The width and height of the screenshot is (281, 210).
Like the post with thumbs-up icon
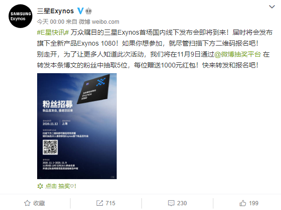(x=242, y=203)
